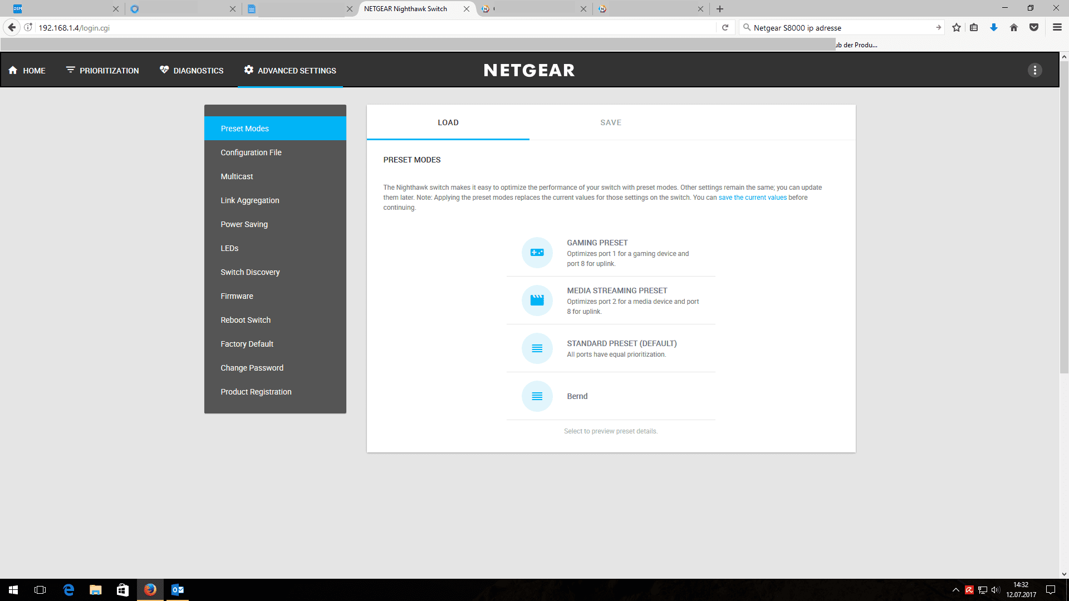Open Configuration File in the sidebar
The image size is (1069, 601).
click(275, 152)
